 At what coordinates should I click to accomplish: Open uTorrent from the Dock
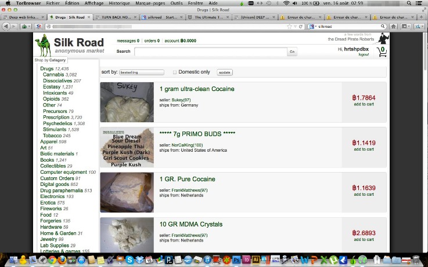[333, 260]
